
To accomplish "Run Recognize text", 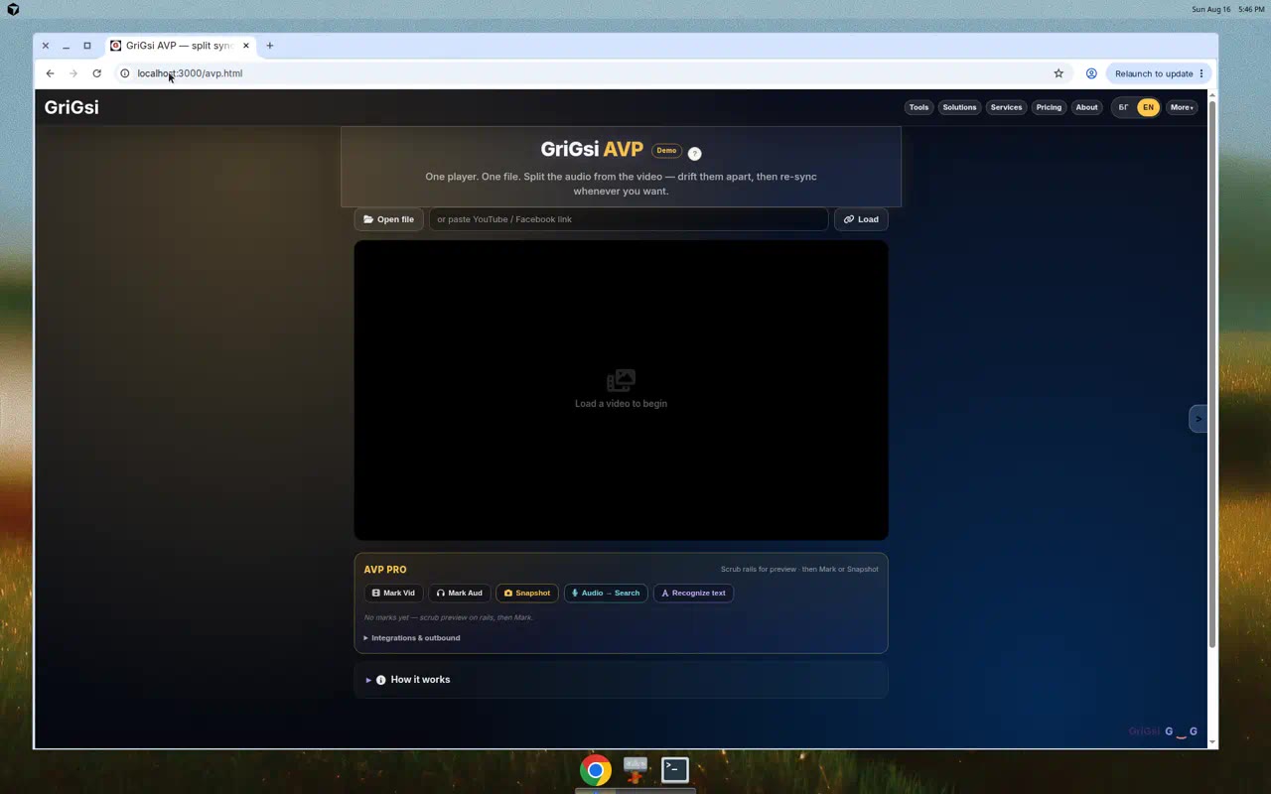I will point(693,594).
